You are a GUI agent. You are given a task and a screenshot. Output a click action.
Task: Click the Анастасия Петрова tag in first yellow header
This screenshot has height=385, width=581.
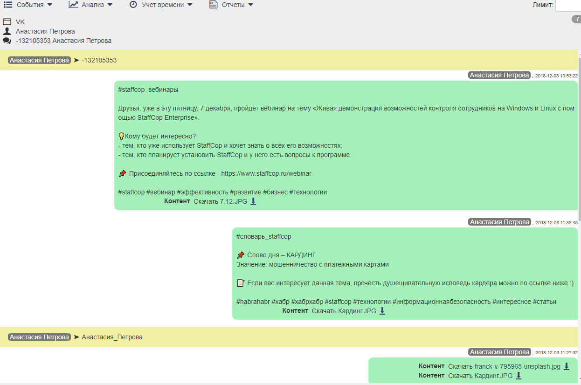coord(39,60)
